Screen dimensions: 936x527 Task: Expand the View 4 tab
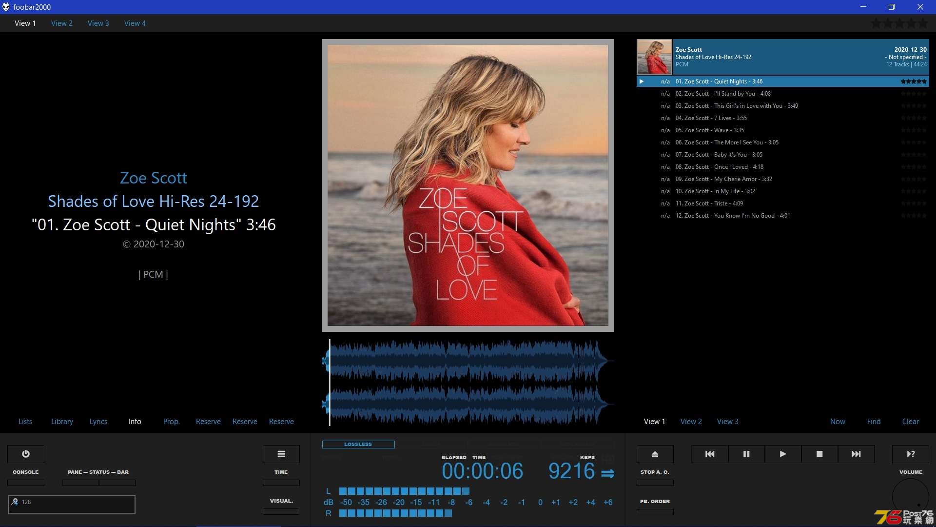pos(135,23)
